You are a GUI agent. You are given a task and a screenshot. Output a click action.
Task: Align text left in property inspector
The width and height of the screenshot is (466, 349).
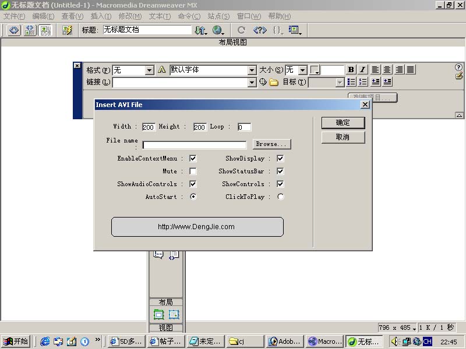(x=375, y=69)
